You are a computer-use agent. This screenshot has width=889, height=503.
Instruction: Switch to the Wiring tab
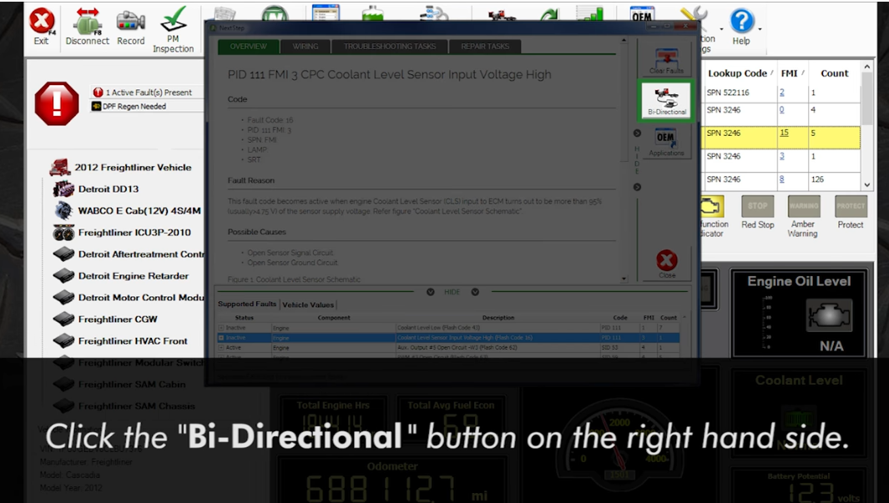[x=305, y=47]
